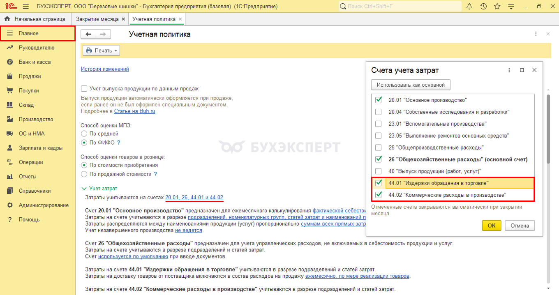
Task: Click Отмена button in dialog
Action: (520, 226)
